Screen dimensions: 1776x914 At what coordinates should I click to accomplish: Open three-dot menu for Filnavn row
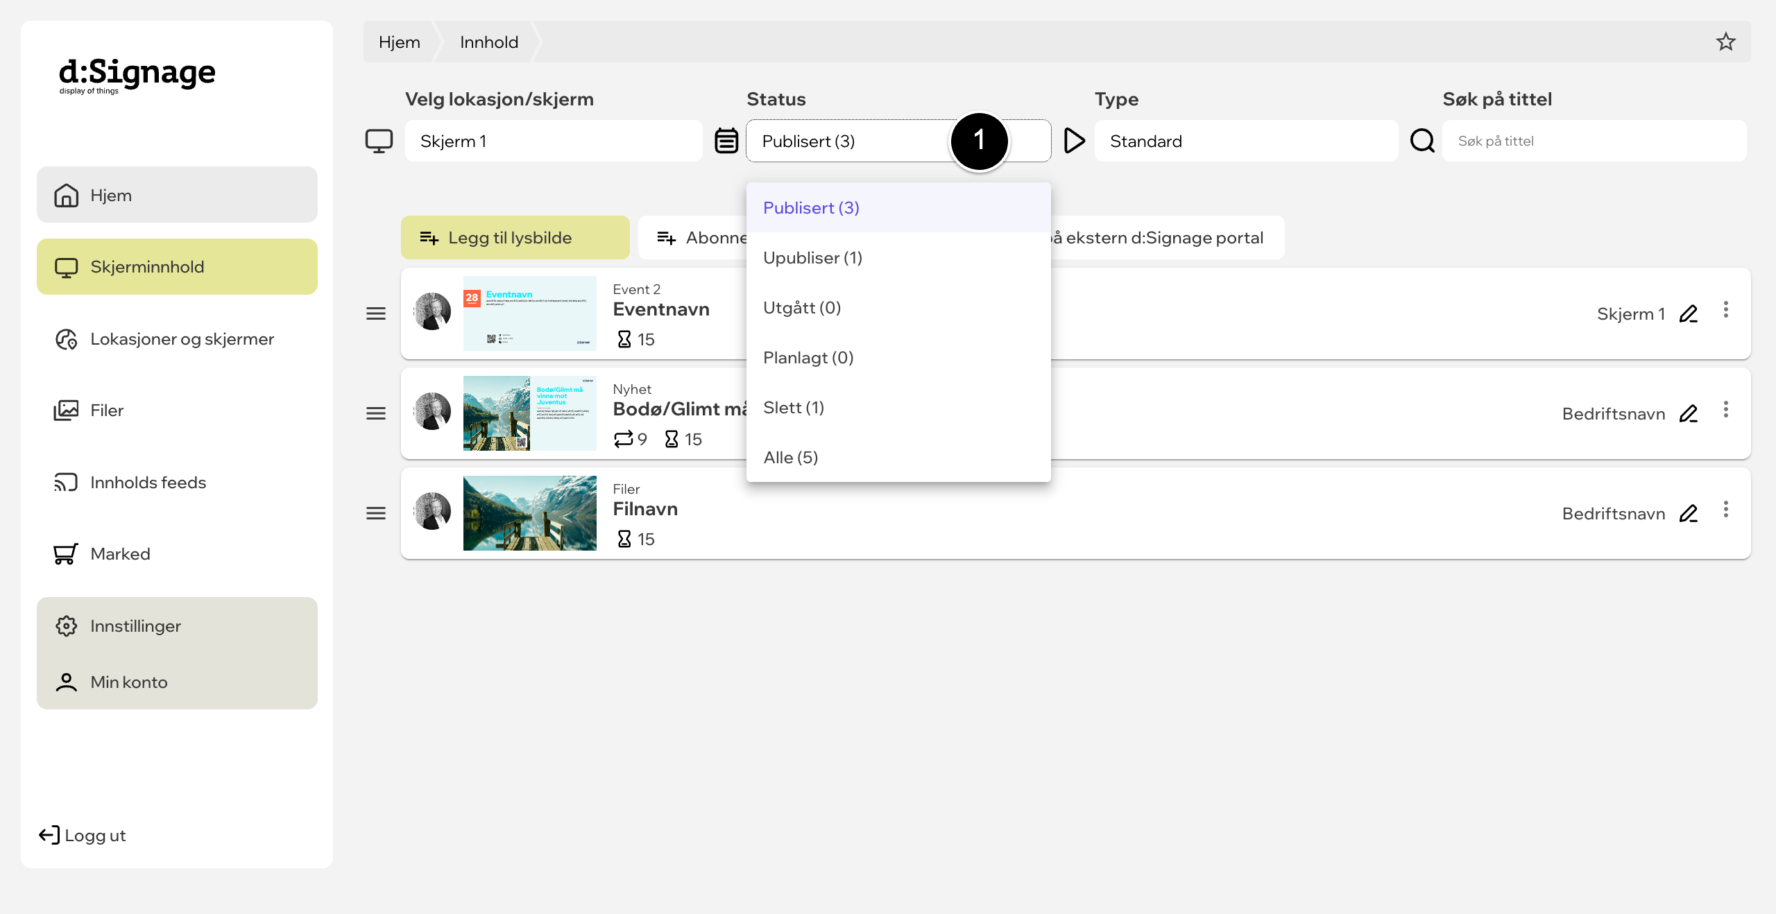(1726, 510)
